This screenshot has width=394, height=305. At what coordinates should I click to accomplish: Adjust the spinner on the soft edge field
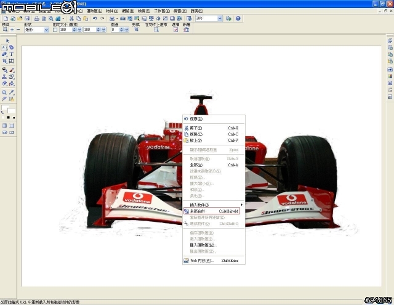pyautogui.click(x=121, y=30)
